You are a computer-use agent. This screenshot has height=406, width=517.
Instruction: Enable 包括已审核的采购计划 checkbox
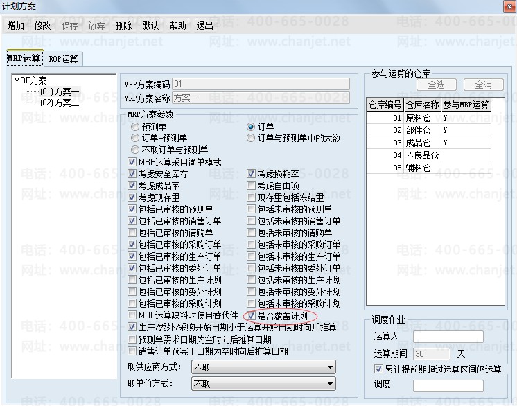[132, 303]
